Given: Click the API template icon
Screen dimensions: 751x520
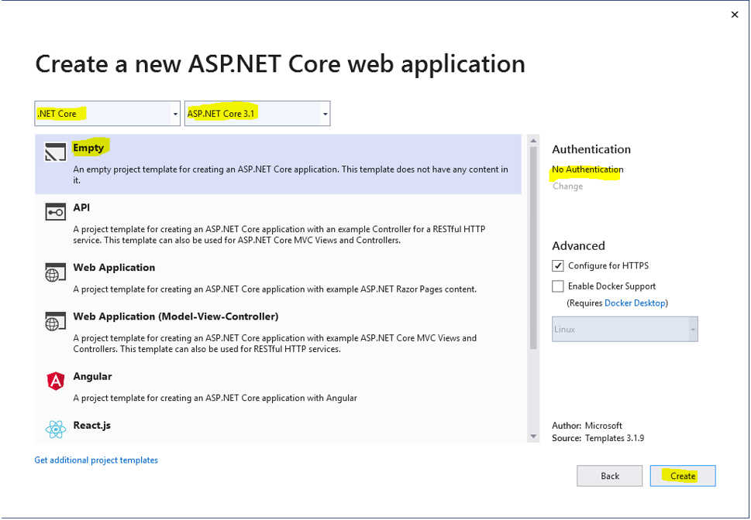Looking at the screenshot, I should [56, 211].
